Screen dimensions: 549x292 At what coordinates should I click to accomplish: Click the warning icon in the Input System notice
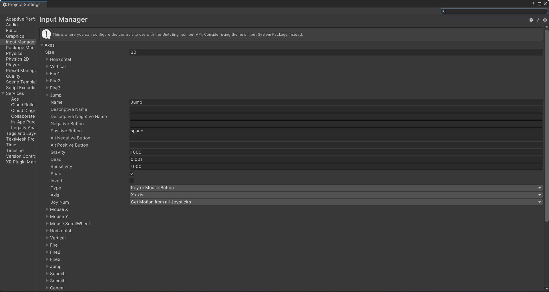[46, 34]
